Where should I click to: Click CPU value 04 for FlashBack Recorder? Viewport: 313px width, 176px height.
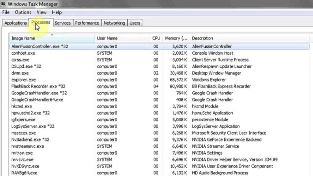coord(156,86)
